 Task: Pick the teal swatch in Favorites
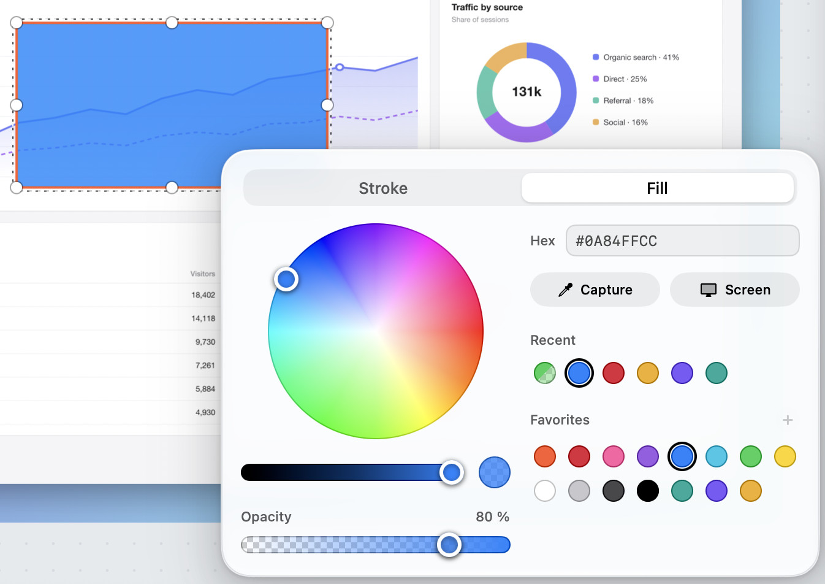(x=682, y=491)
